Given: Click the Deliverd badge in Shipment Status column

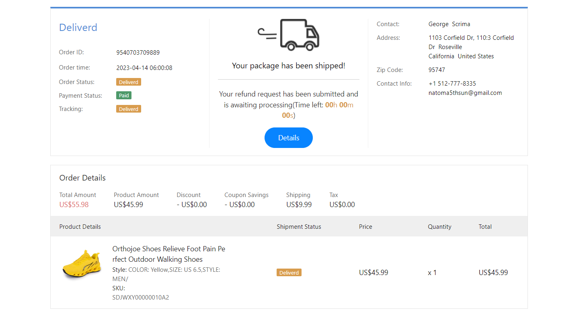Looking at the screenshot, I should point(289,273).
